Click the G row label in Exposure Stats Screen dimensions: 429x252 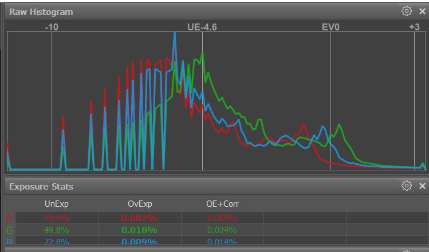pyautogui.click(x=9, y=230)
